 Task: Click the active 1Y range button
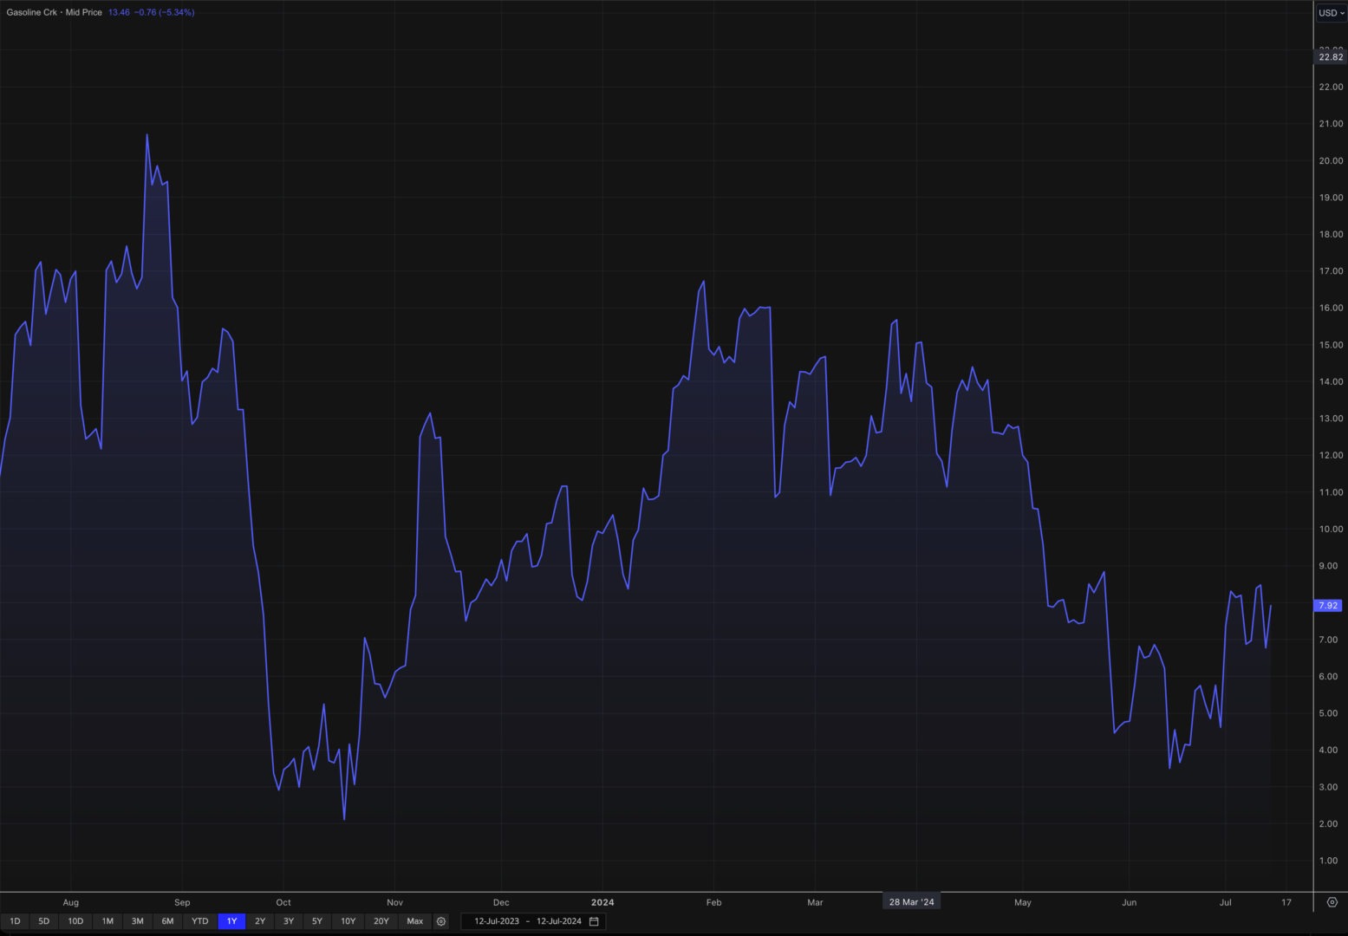(231, 921)
